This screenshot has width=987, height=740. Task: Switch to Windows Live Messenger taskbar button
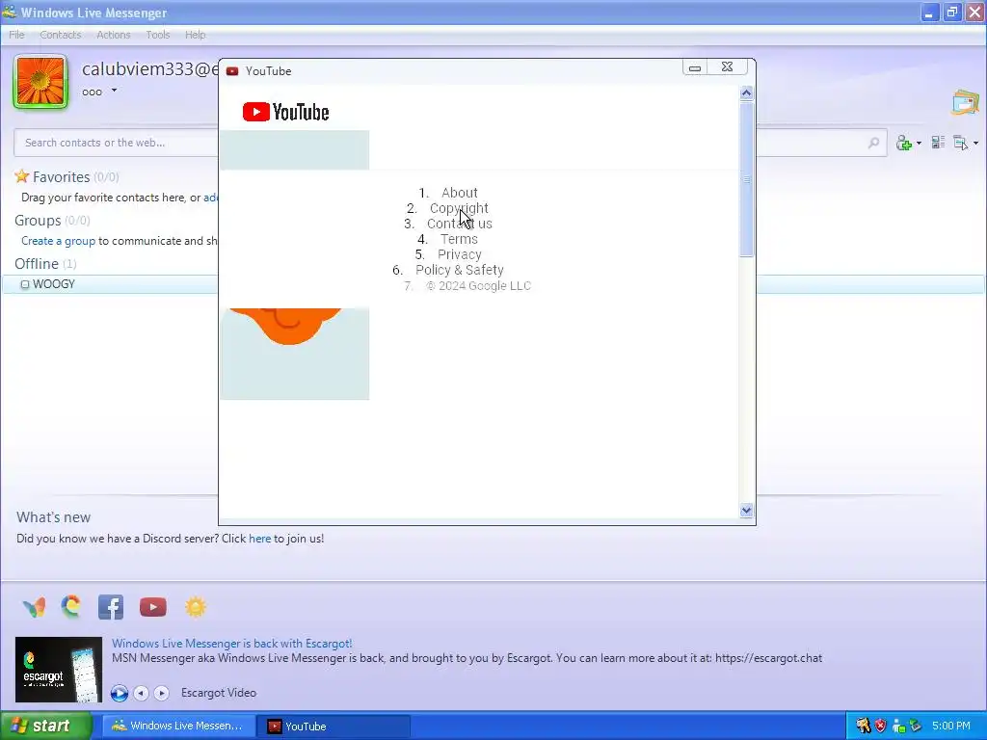[x=178, y=727]
